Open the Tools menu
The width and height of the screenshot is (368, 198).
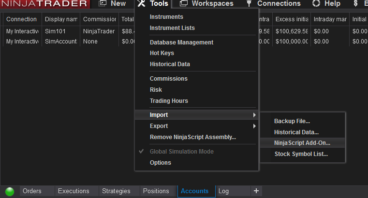(x=159, y=3)
